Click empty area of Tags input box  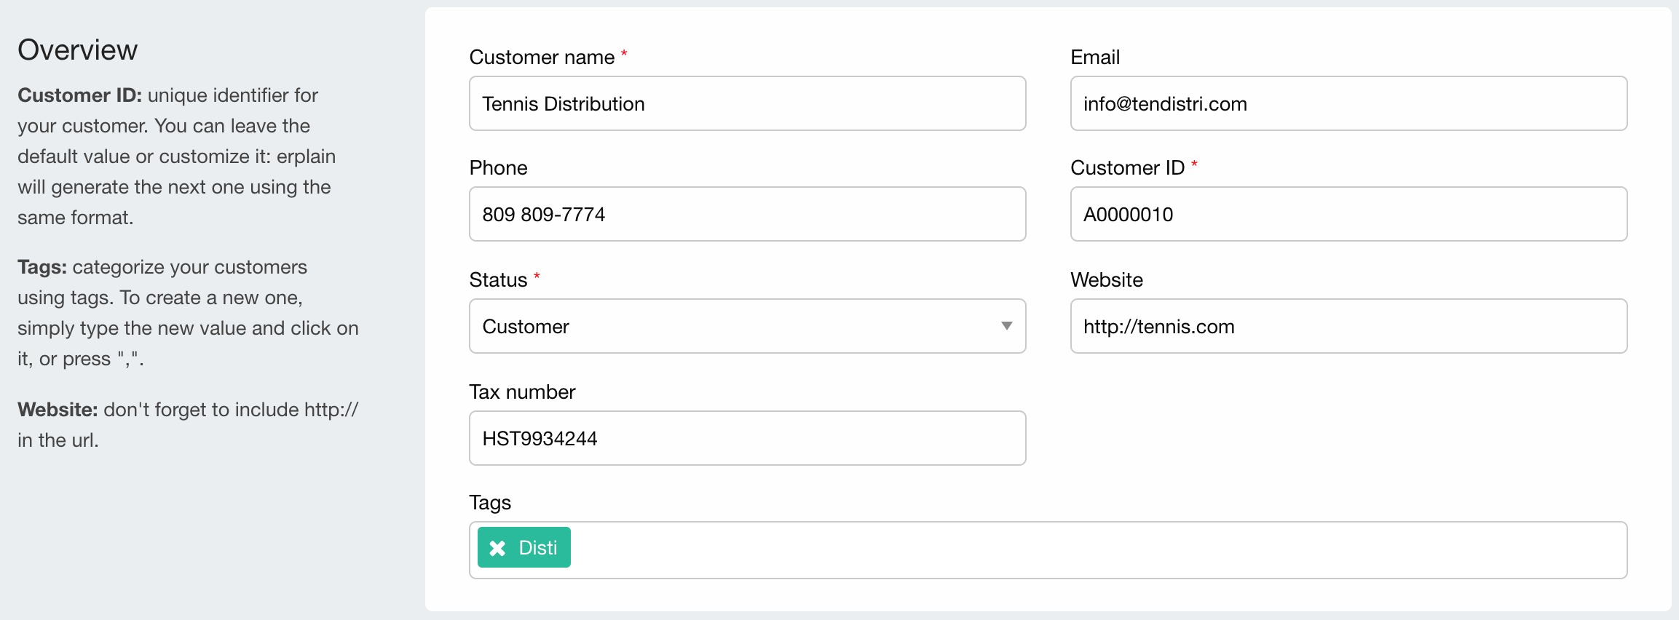[x=1092, y=550]
